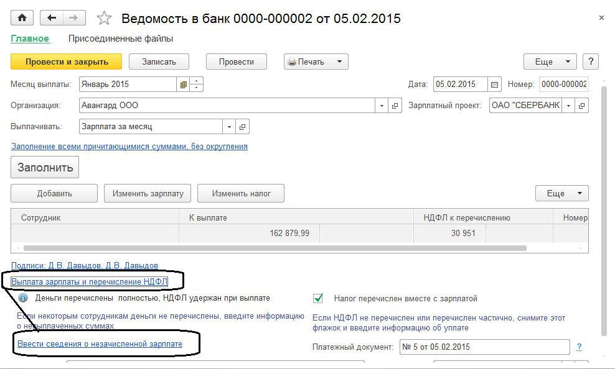Click the Платежный документ input field
Image resolution: width=615 pixels, height=369 pixels.
484,347
